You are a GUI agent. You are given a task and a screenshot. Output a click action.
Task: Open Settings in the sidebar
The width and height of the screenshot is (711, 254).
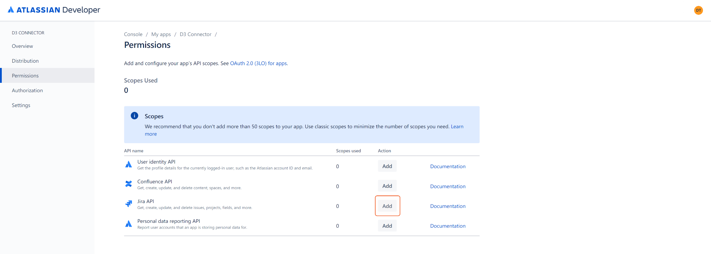point(21,105)
